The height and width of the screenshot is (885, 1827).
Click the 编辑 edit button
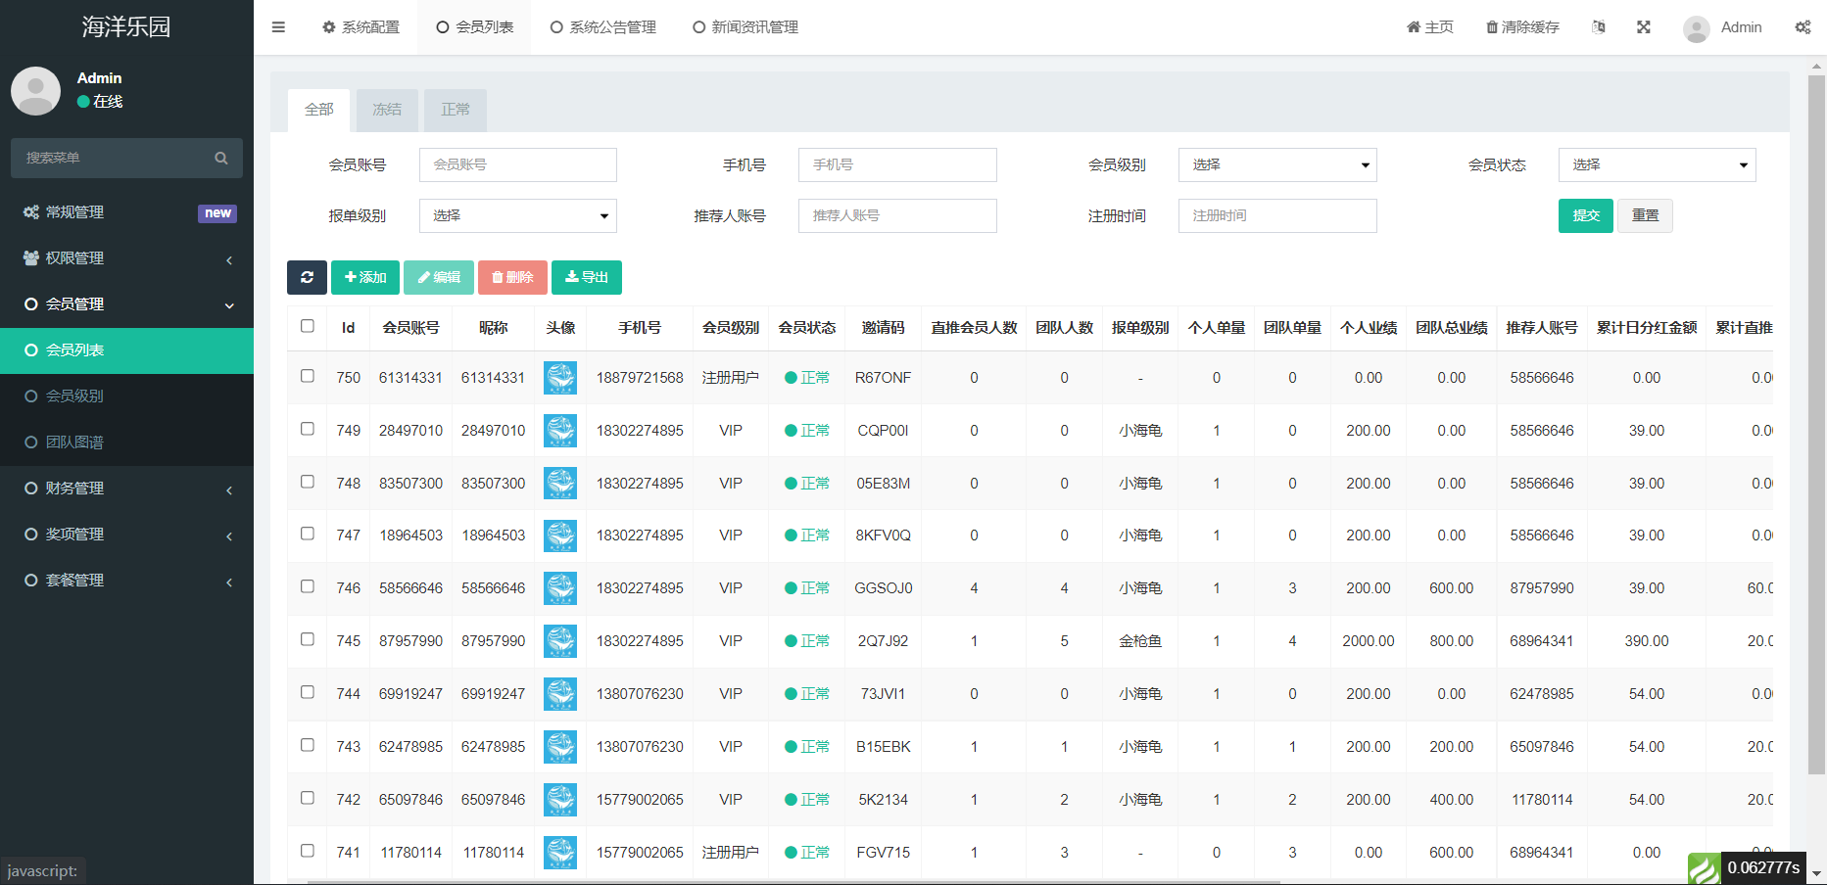click(x=439, y=277)
